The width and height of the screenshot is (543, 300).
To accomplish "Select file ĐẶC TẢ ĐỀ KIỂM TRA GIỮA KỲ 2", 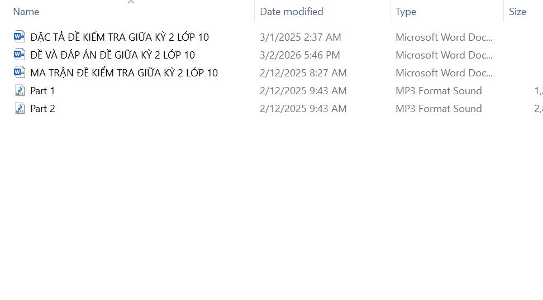I will (120, 37).
